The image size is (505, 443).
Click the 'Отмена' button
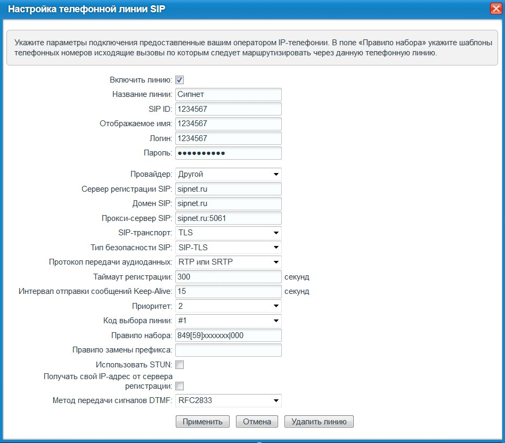coord(257,422)
